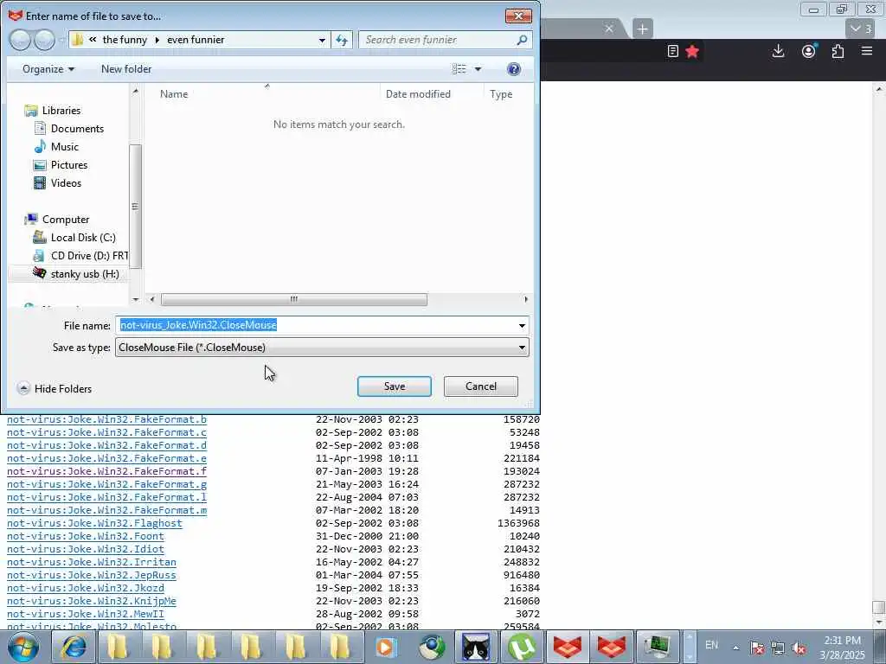The image size is (886, 664).
Task: Click the EN language indicator
Action: pos(711,645)
